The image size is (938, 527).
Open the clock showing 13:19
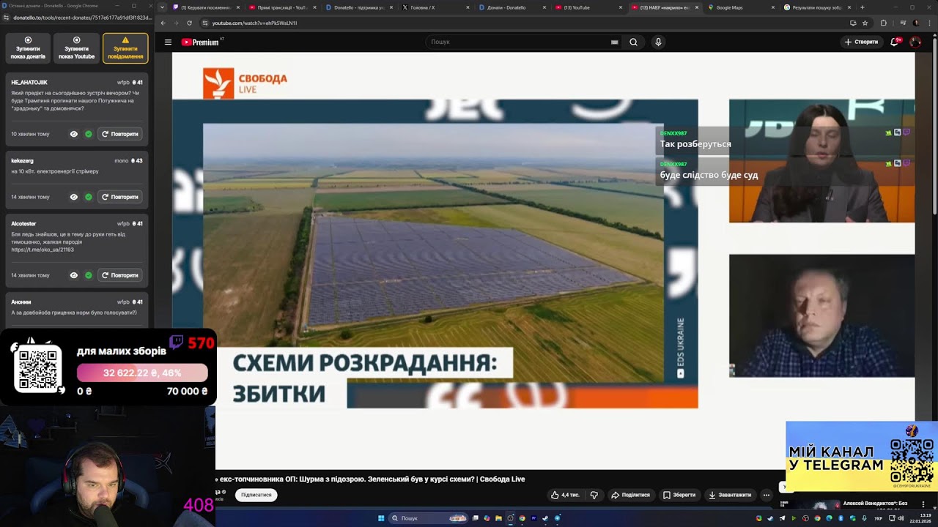(920, 518)
